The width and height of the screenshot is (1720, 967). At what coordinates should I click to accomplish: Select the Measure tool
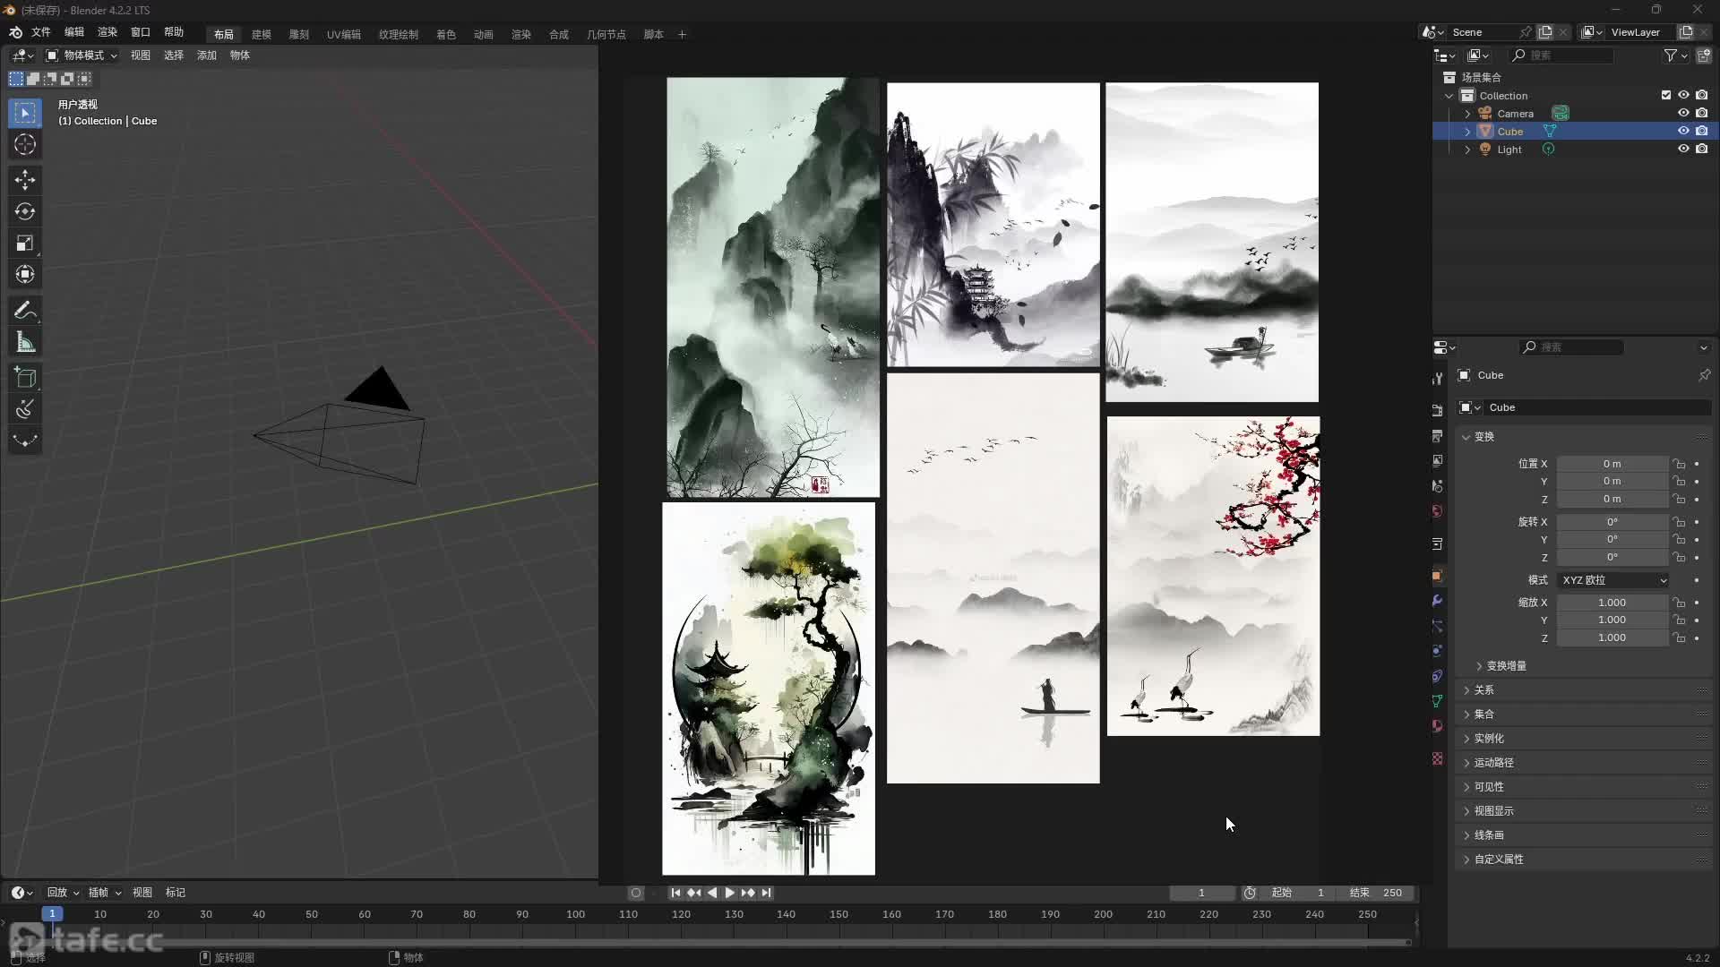pyautogui.click(x=25, y=342)
